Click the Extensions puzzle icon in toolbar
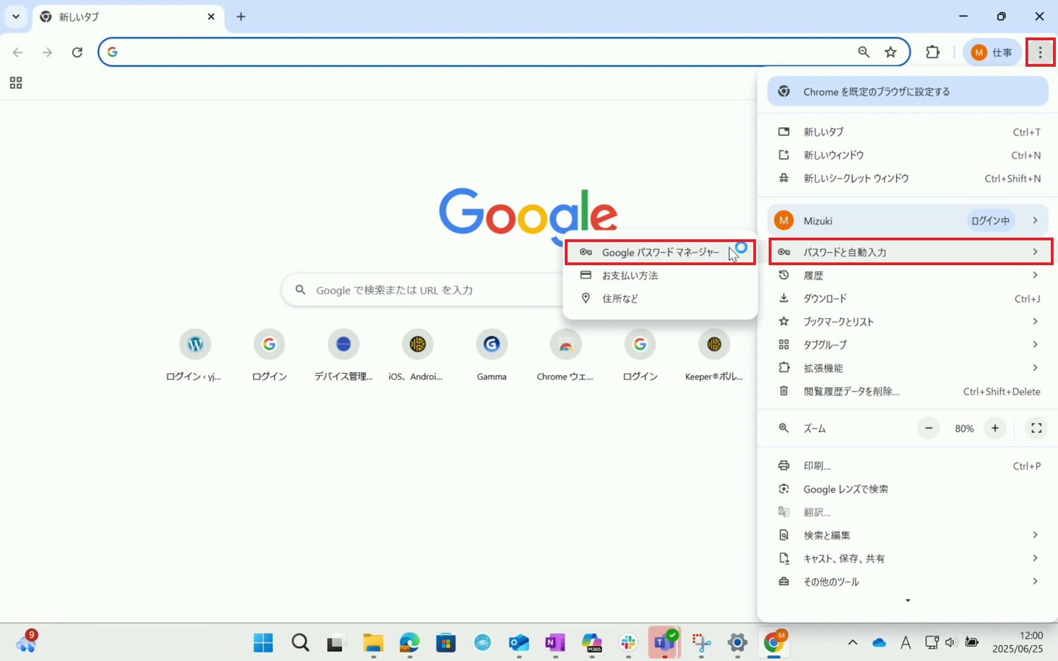 [932, 52]
